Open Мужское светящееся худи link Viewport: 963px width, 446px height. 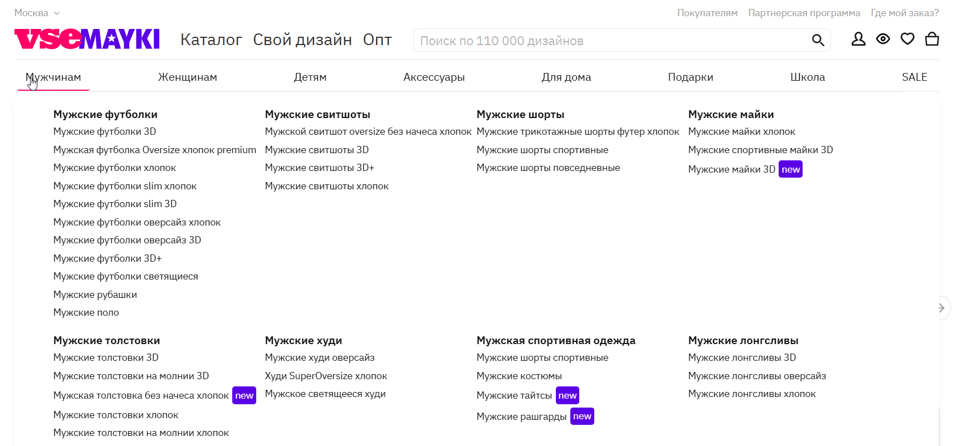[325, 394]
